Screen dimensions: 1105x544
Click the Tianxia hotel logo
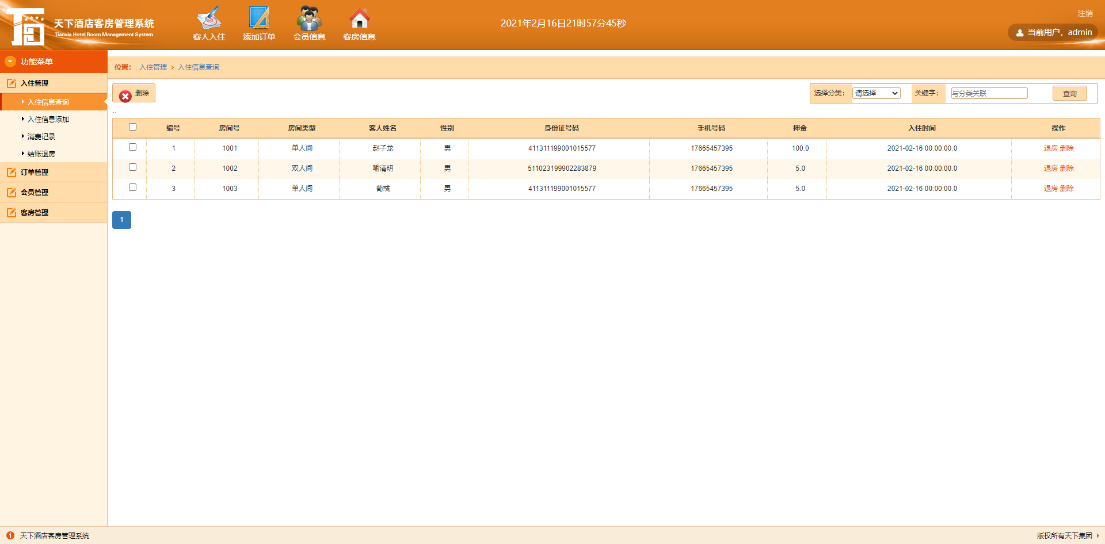coord(25,25)
